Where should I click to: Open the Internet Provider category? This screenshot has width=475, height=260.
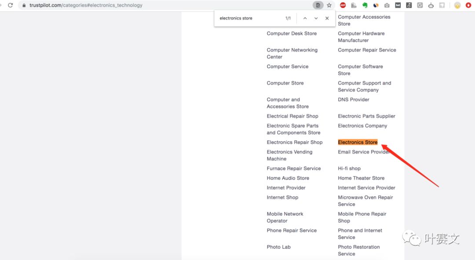(286, 188)
